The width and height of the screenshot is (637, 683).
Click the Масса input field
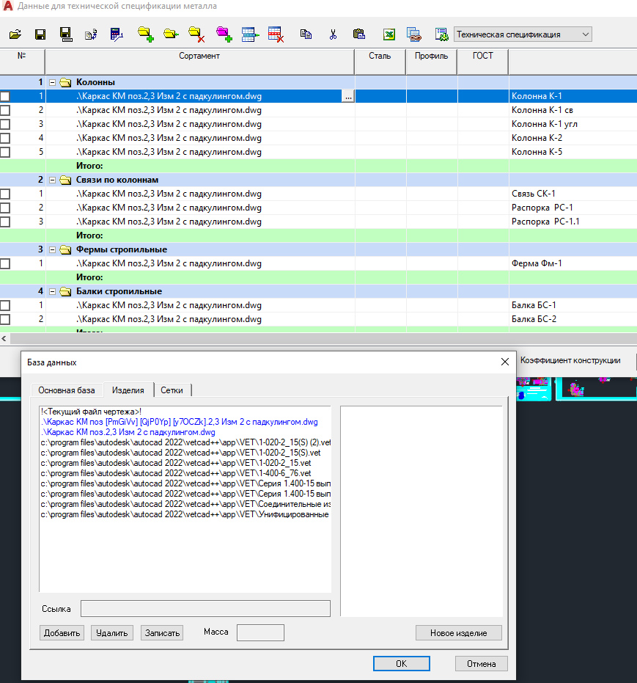[260, 632]
